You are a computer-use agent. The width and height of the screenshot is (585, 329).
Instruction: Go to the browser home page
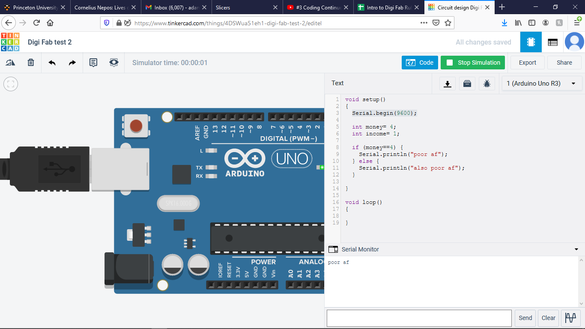click(x=50, y=23)
